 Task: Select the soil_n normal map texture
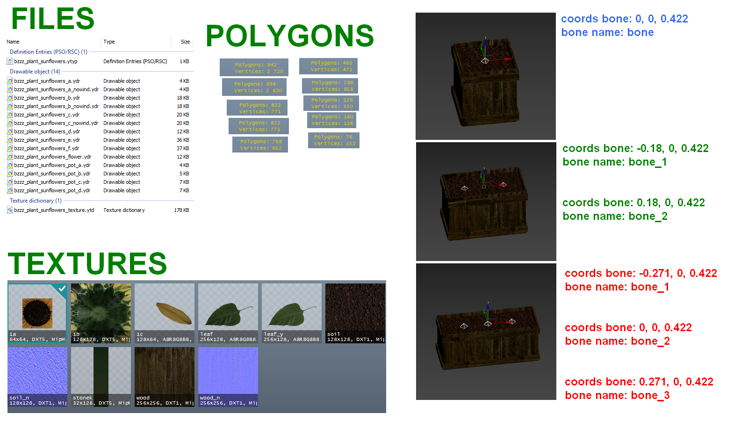click(x=37, y=377)
